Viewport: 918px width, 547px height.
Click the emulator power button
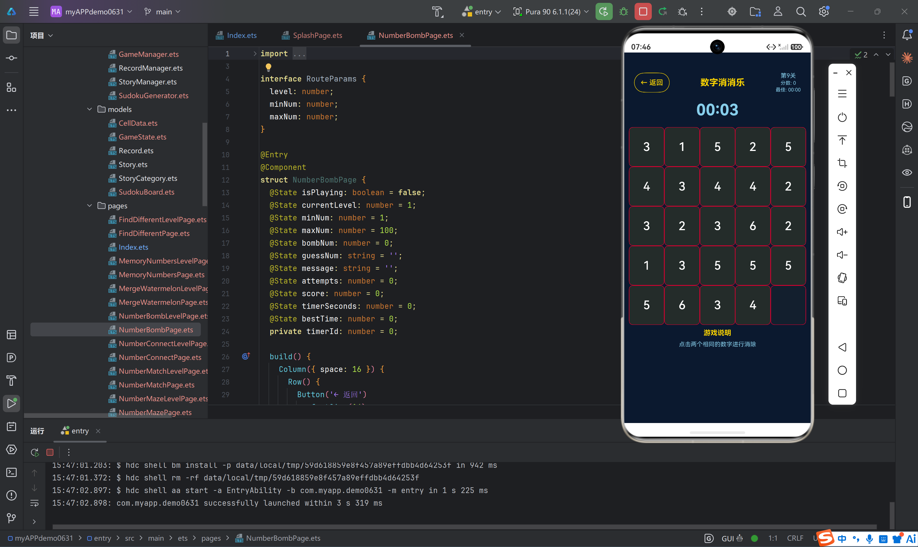(842, 117)
